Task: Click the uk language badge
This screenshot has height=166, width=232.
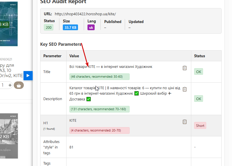Action: (x=91, y=27)
